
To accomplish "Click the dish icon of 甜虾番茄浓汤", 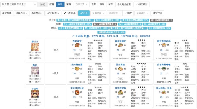I will [164, 45].
